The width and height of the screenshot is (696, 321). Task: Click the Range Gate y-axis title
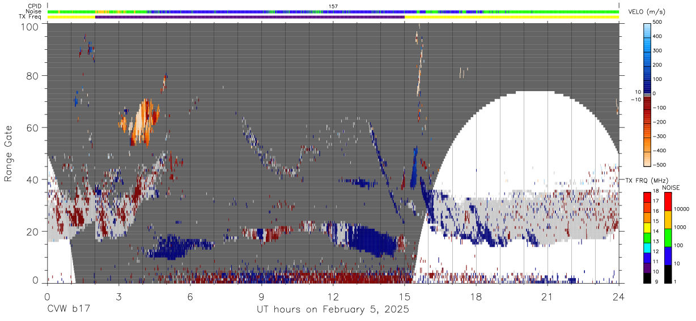click(9, 153)
